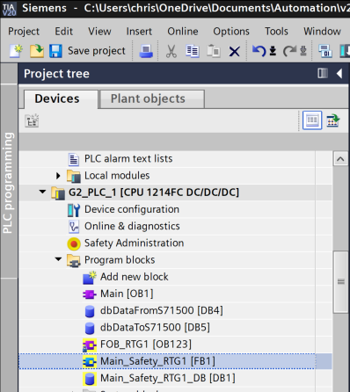
Task: Click the Add new block icon
Action: (90, 277)
